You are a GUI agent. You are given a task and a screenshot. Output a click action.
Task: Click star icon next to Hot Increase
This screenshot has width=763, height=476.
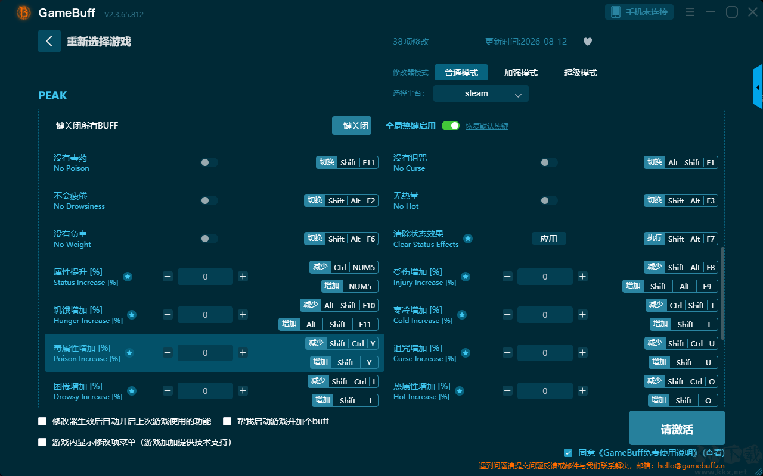pyautogui.click(x=460, y=391)
